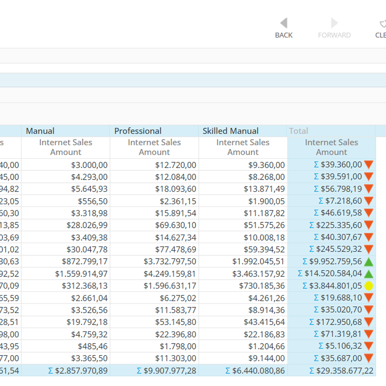Click the sigma icon before $3.844.801,05

305,286
